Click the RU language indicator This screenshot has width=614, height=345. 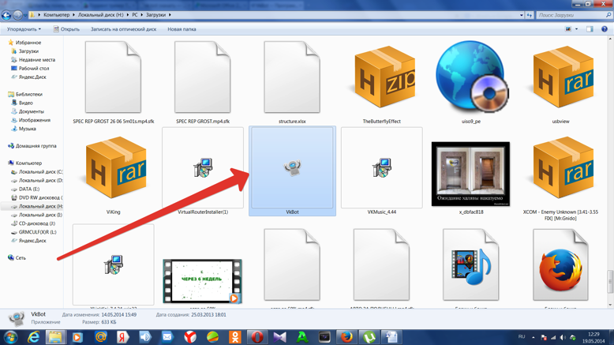pos(522,336)
